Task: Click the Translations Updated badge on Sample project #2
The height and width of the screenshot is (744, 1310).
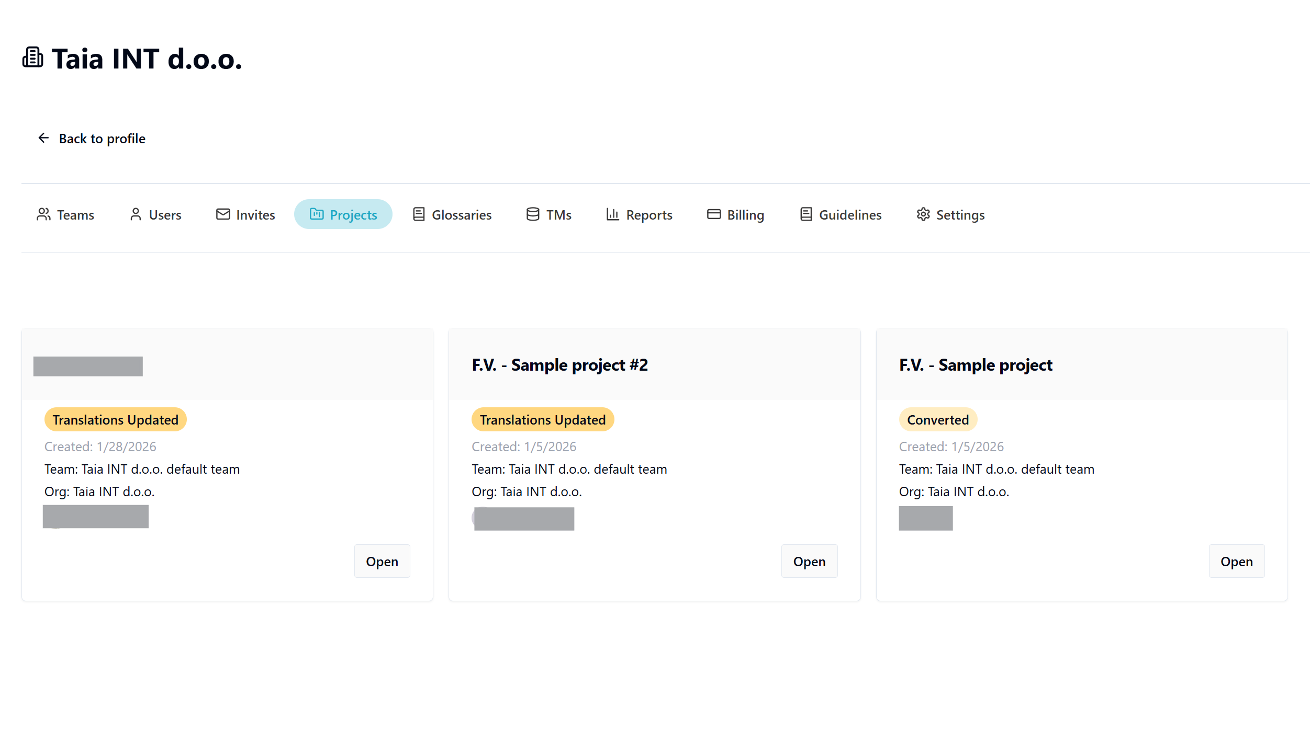Action: (x=542, y=419)
